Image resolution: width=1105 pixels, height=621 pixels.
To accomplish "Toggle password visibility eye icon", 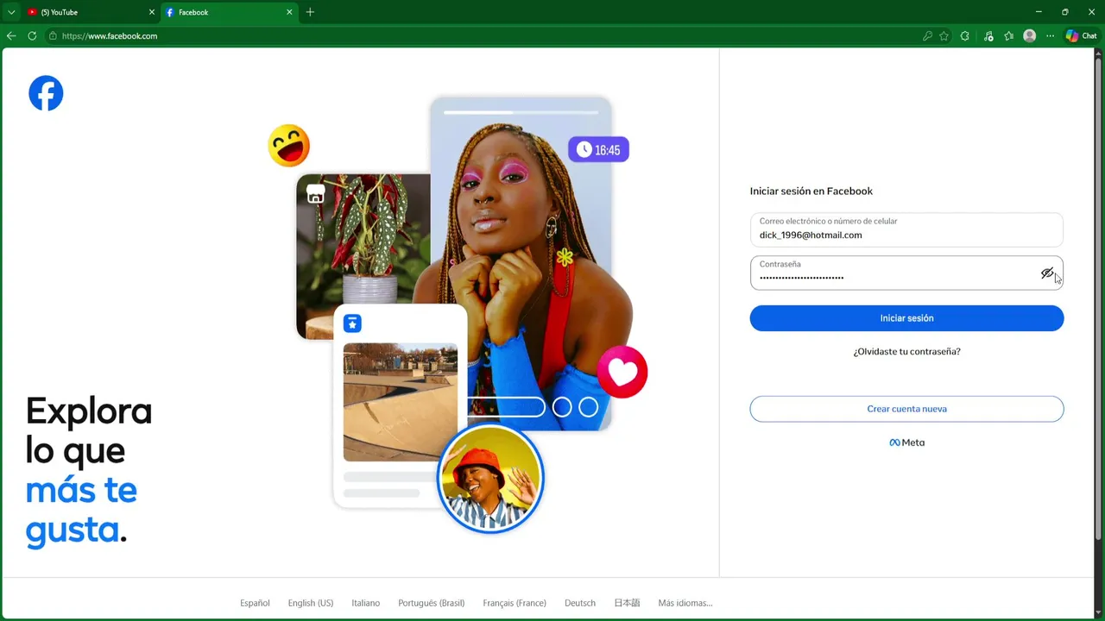I will pyautogui.click(x=1046, y=273).
